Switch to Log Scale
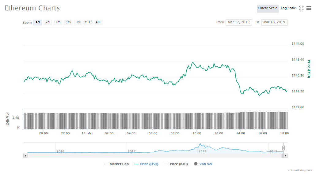The height and width of the screenshot is (175, 316). pyautogui.click(x=288, y=8)
